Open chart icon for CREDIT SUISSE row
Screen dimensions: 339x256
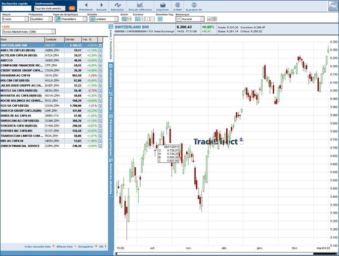tap(100, 70)
